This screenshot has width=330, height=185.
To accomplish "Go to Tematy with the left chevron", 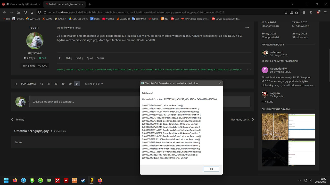I will (x=18, y=119).
